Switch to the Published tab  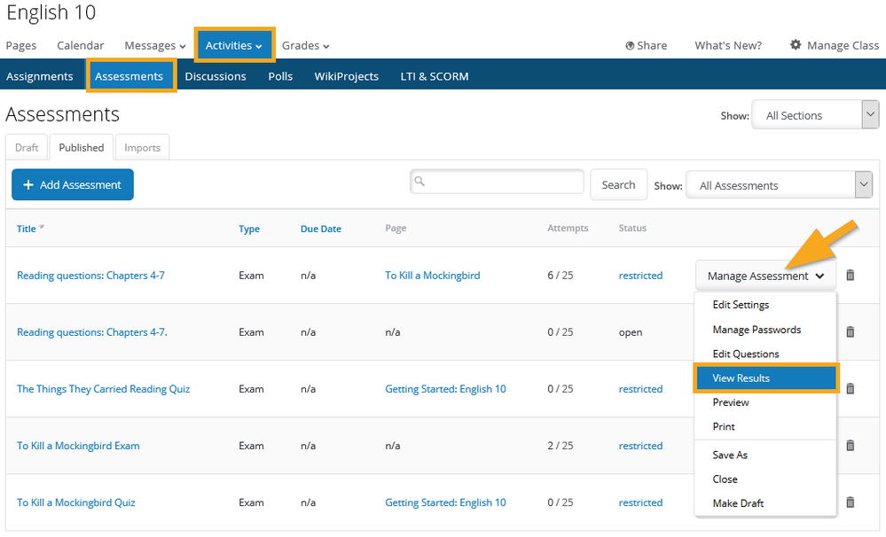point(82,147)
